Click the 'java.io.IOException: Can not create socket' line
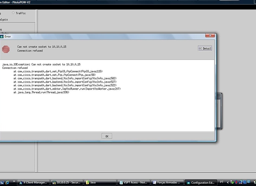 [x=41, y=64]
